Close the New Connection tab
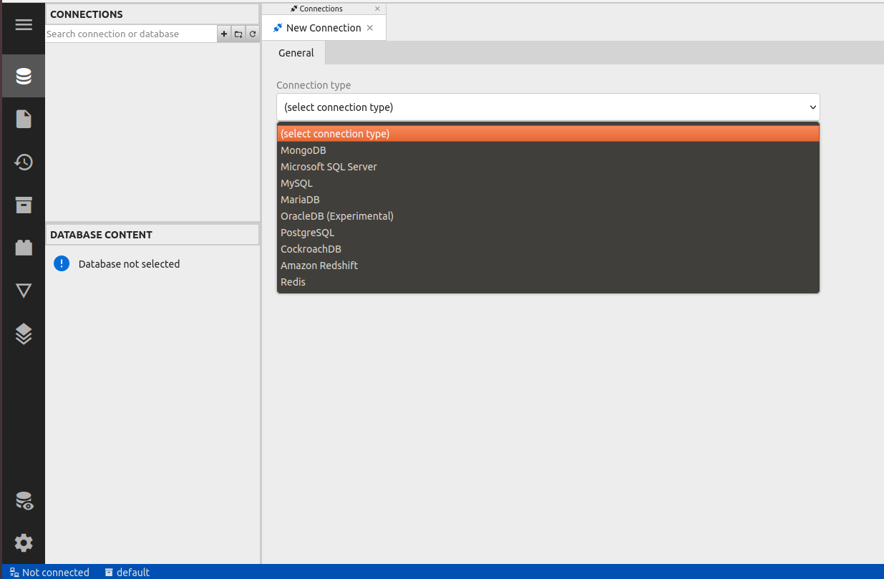The height and width of the screenshot is (579, 884). (x=370, y=28)
